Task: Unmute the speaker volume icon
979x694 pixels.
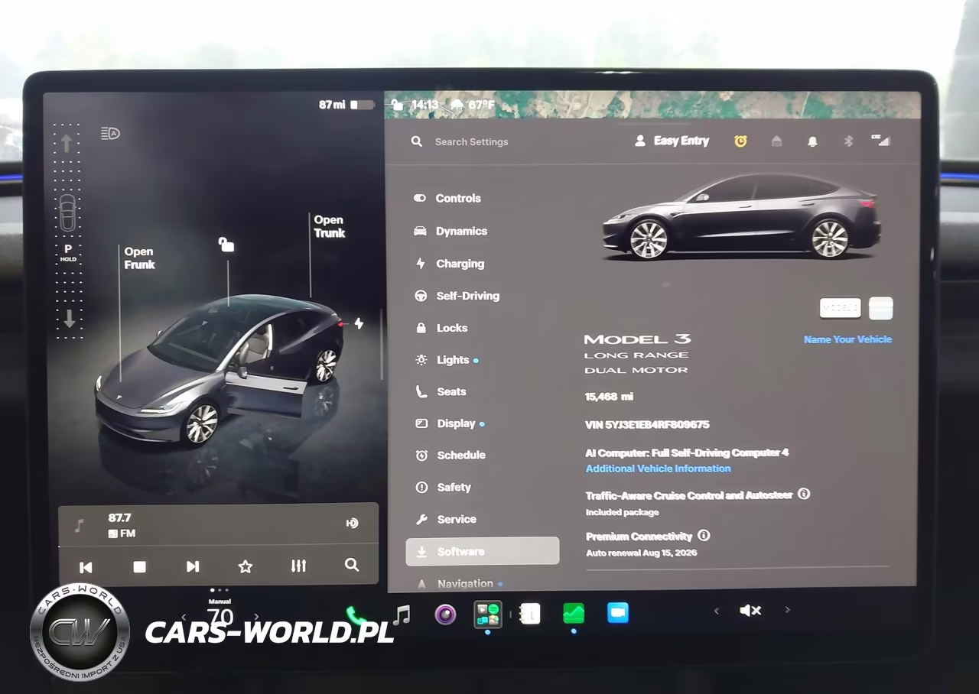Action: pyautogui.click(x=750, y=610)
